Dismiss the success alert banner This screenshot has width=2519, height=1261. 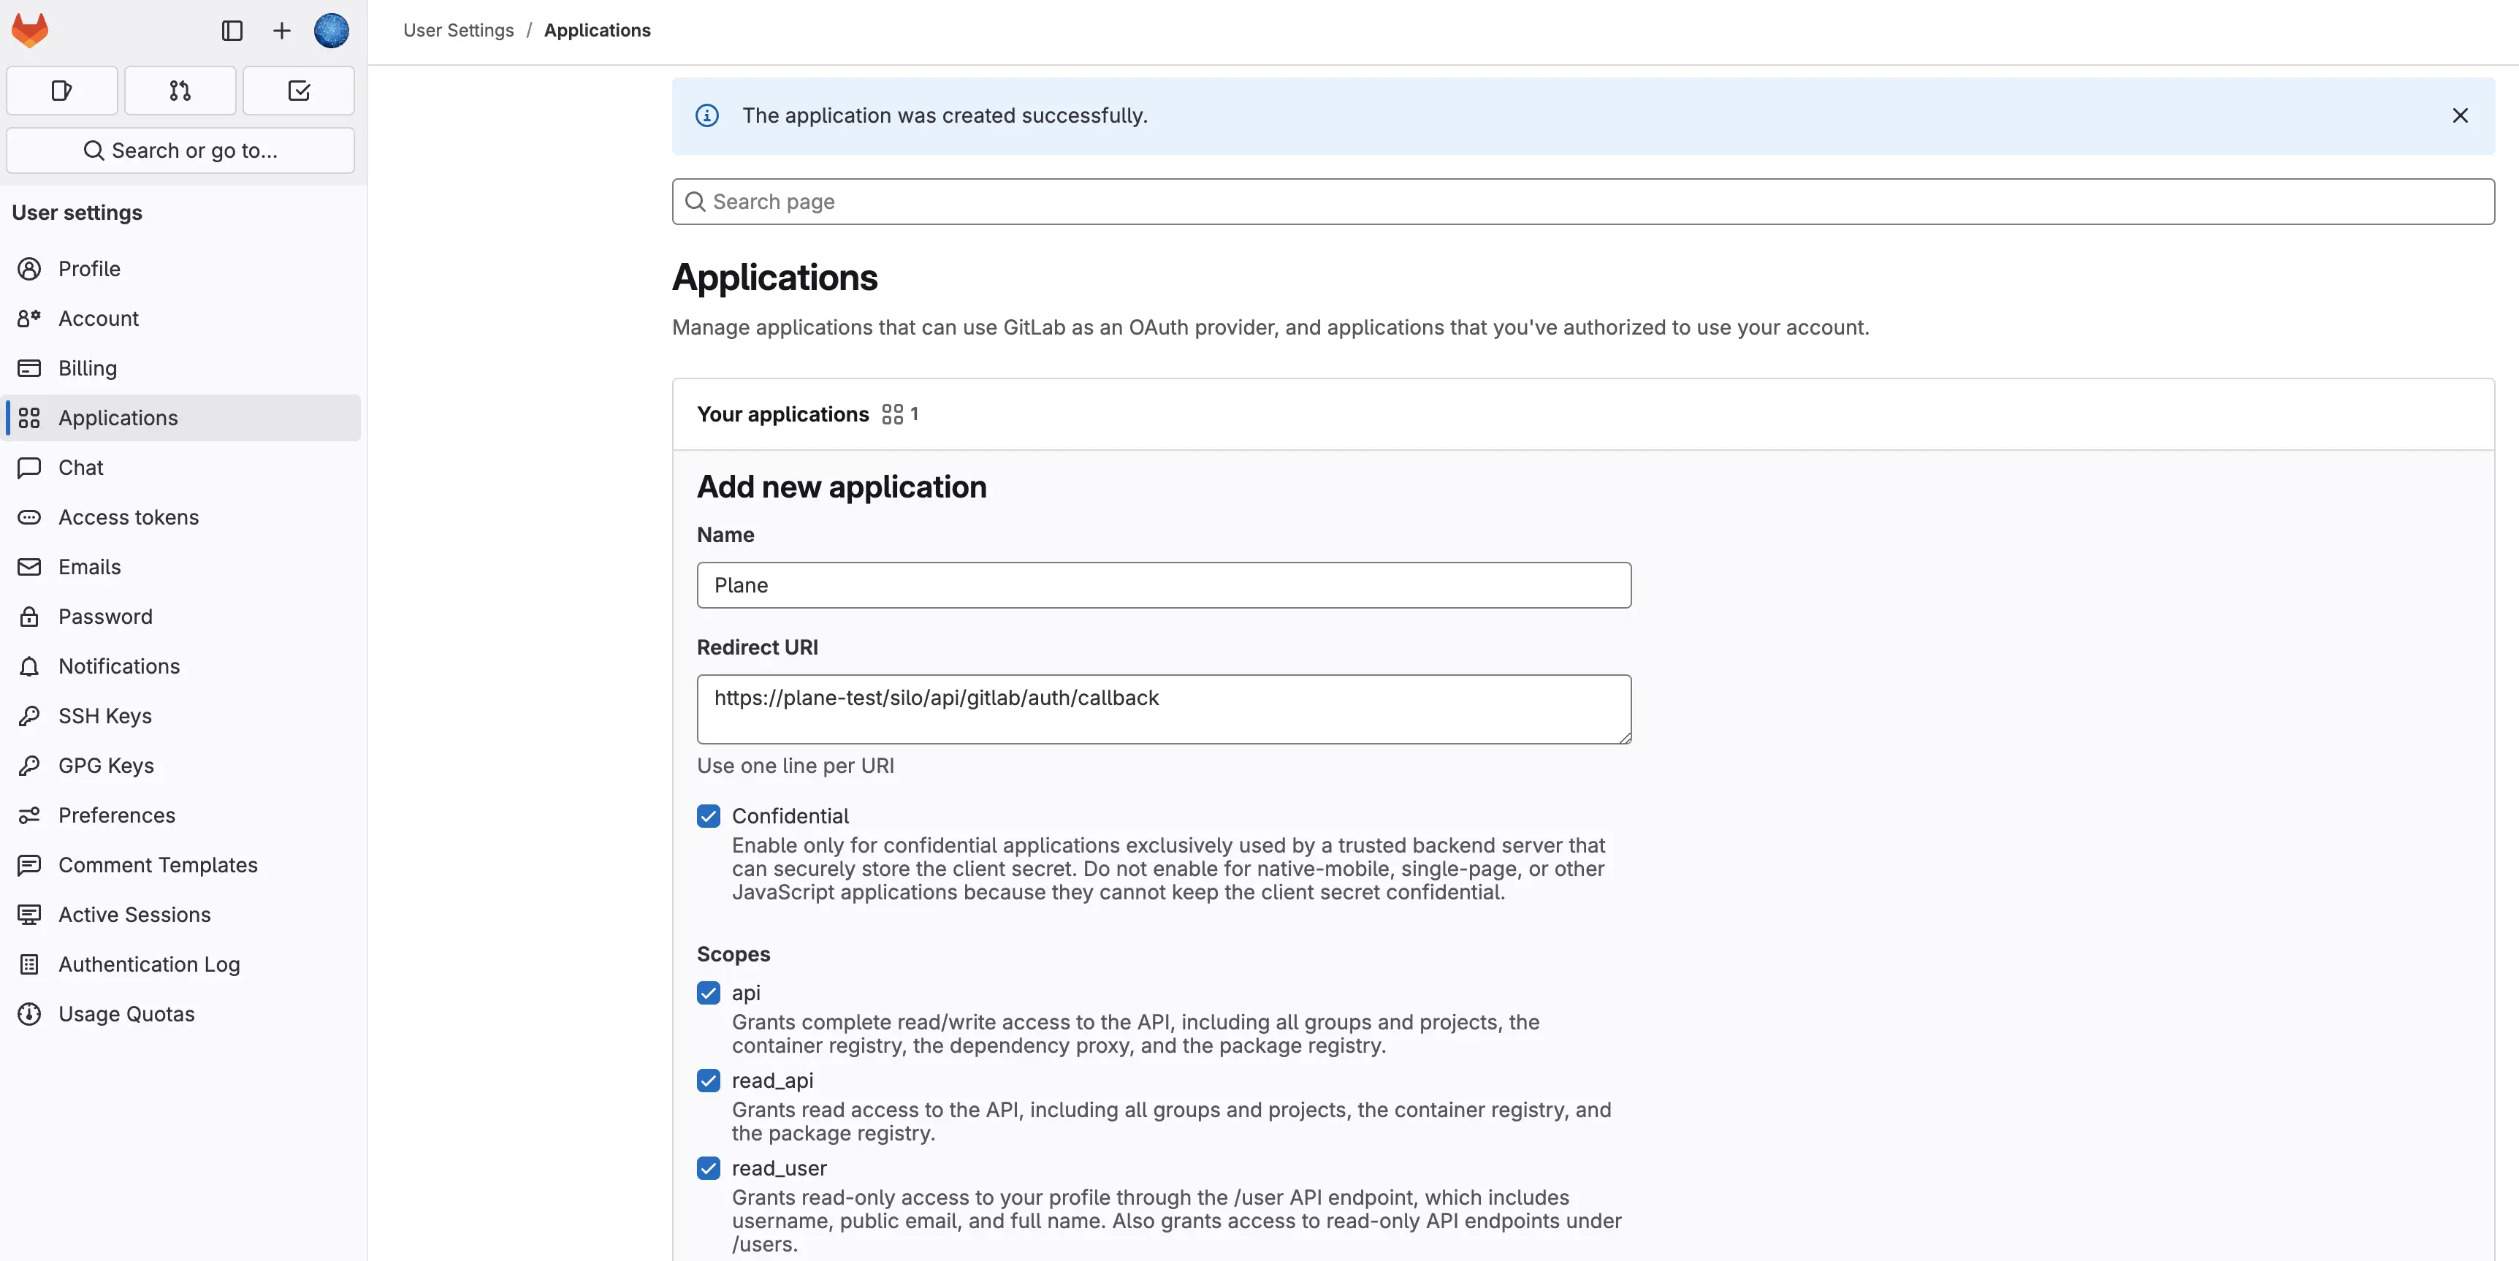pyautogui.click(x=2459, y=115)
